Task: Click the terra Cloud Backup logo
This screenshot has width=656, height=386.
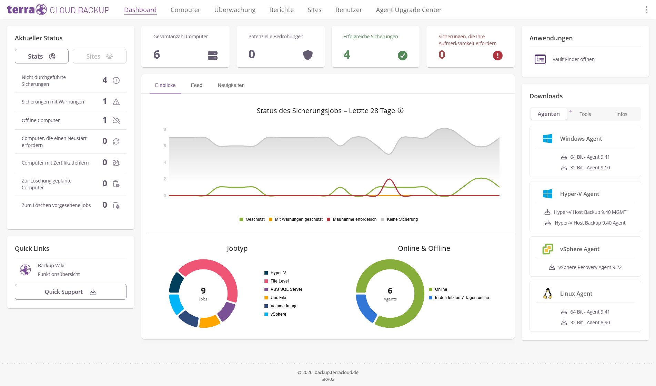Action: click(58, 10)
